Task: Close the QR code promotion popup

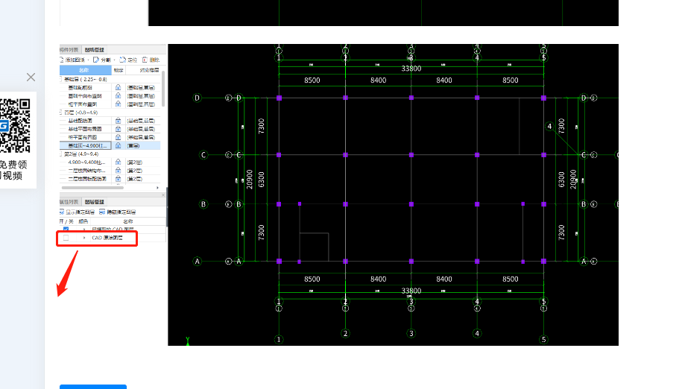Action: pyautogui.click(x=31, y=77)
